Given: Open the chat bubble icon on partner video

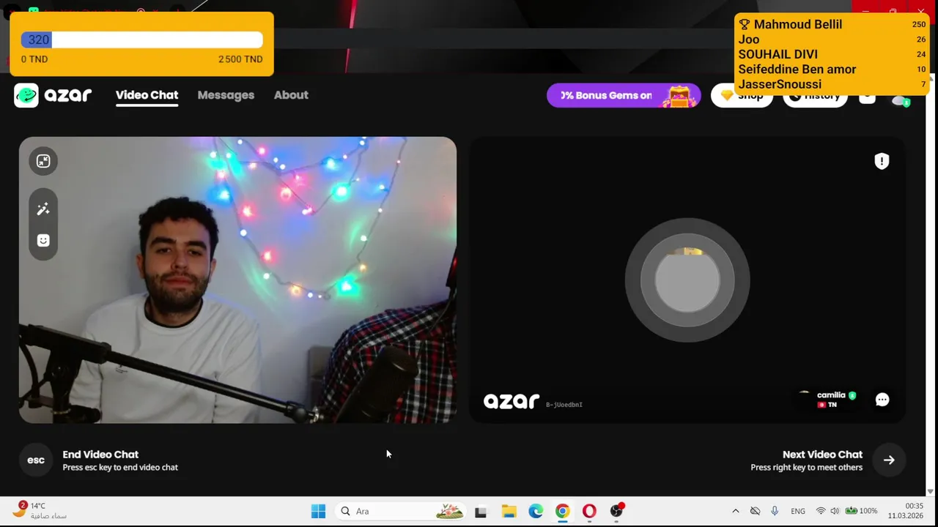Looking at the screenshot, I should 882,400.
